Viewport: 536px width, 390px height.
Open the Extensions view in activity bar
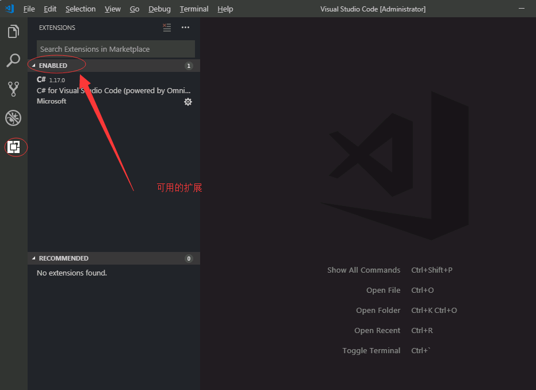14,147
